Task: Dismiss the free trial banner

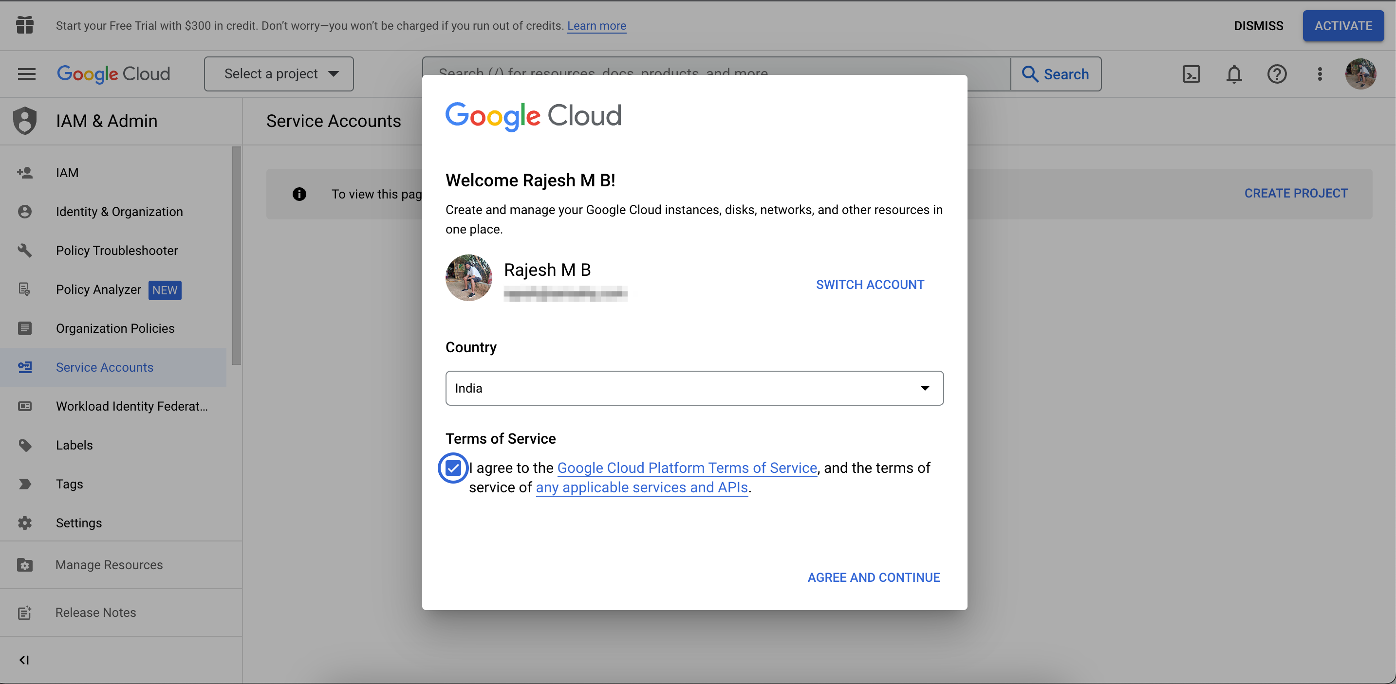Action: point(1258,26)
